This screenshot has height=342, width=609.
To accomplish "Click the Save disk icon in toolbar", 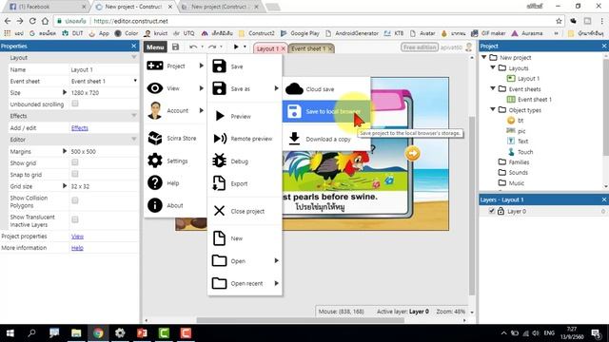I will [x=175, y=47].
